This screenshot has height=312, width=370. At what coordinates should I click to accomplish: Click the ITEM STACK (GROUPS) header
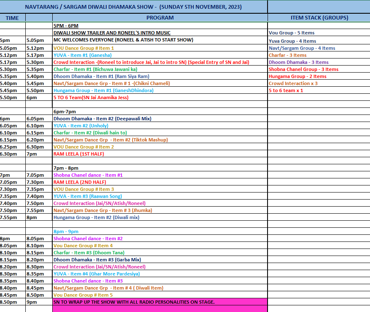(319, 18)
